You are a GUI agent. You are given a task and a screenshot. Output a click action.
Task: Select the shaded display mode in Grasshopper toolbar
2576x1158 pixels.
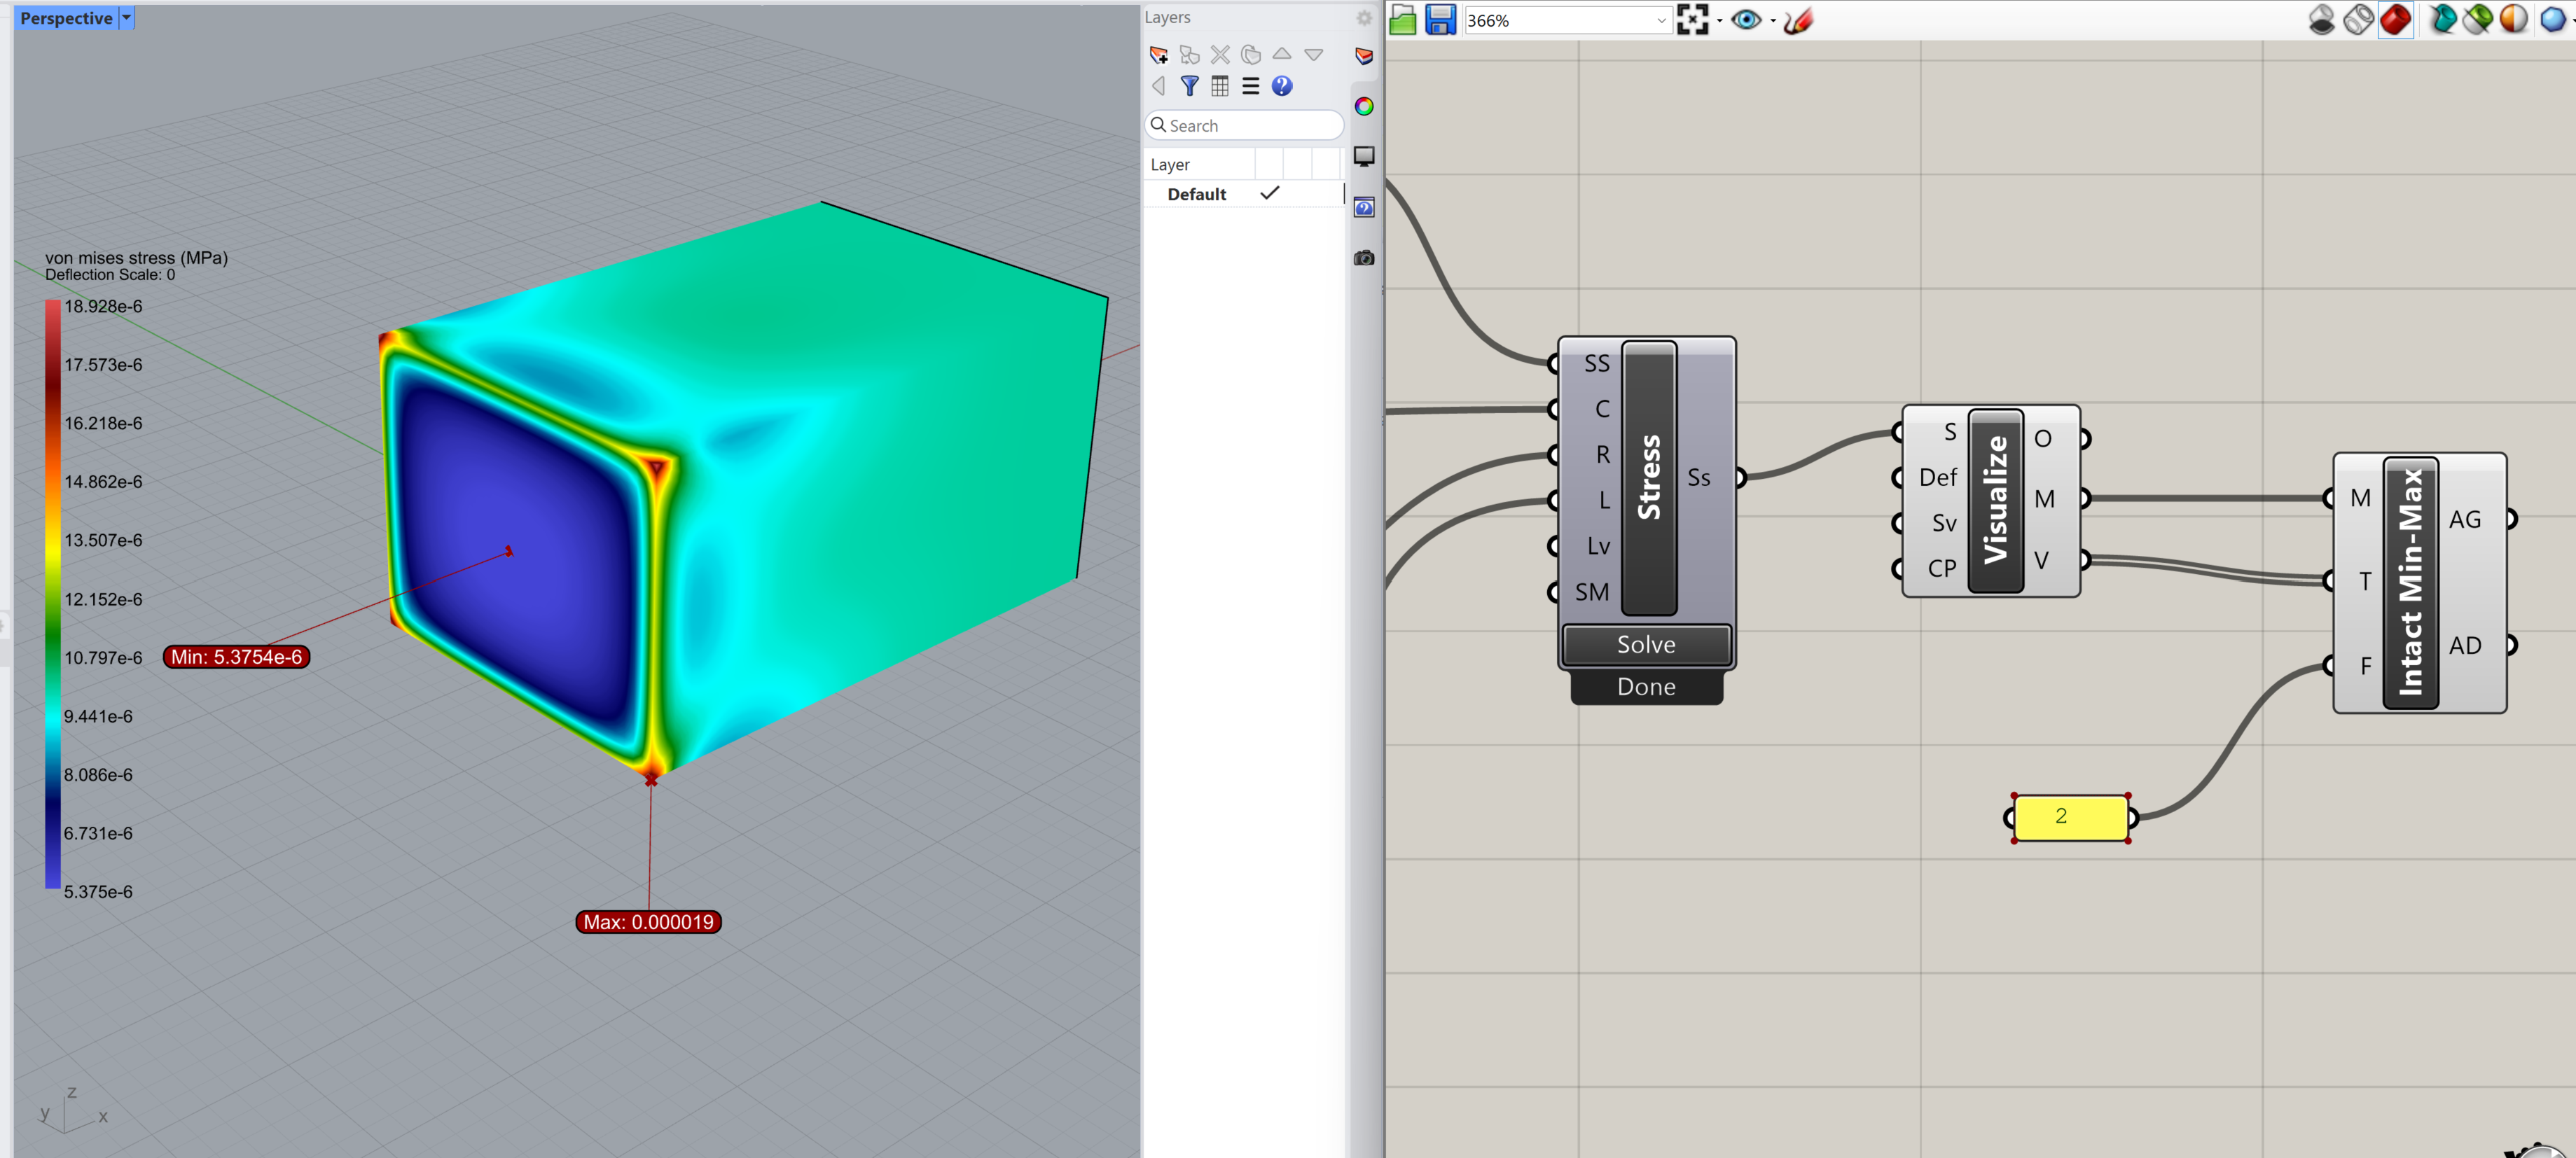point(2397,19)
